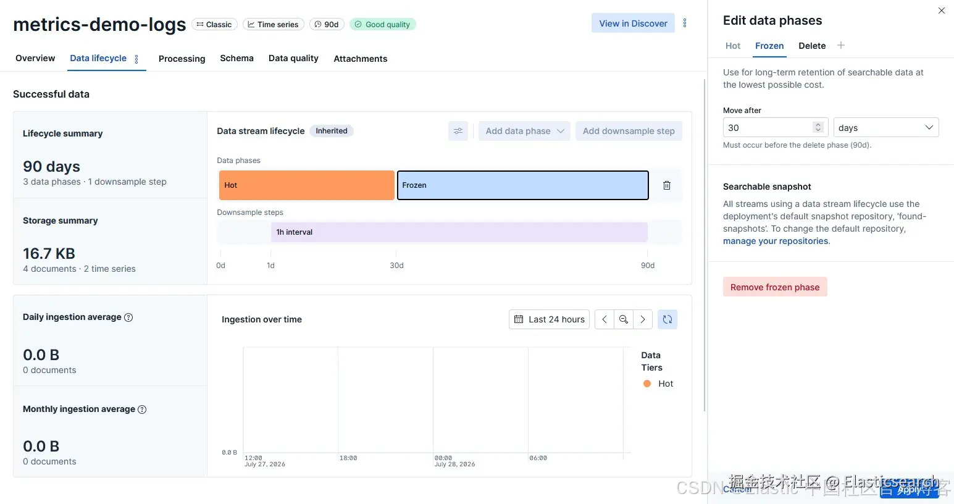
Task: Open manage your repositories link
Action: [776, 241]
